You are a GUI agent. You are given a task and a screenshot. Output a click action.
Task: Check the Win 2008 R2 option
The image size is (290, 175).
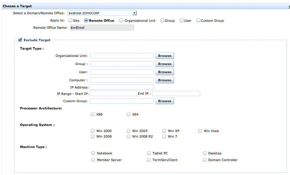pos(128,136)
